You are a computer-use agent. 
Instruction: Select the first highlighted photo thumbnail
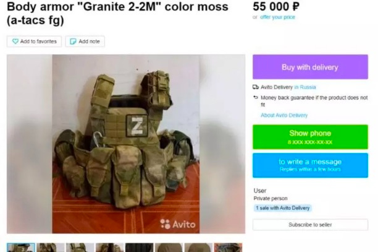21,248
